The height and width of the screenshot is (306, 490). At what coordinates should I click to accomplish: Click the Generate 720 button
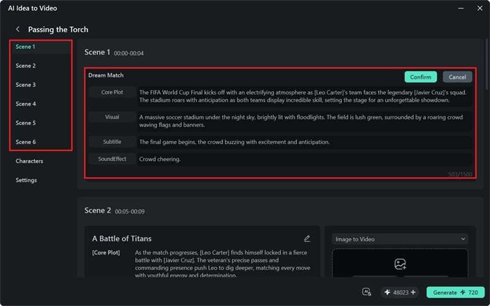pos(455,293)
